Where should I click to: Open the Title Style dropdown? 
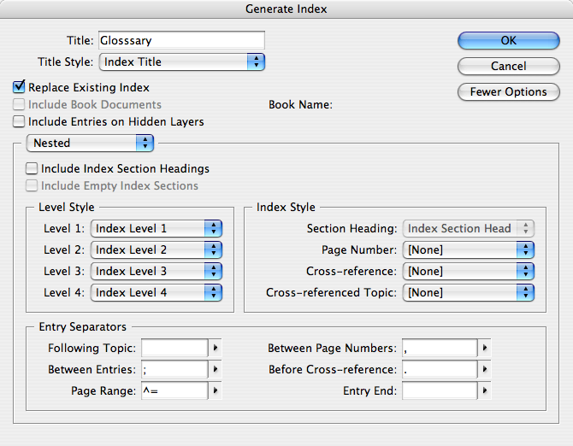click(181, 62)
